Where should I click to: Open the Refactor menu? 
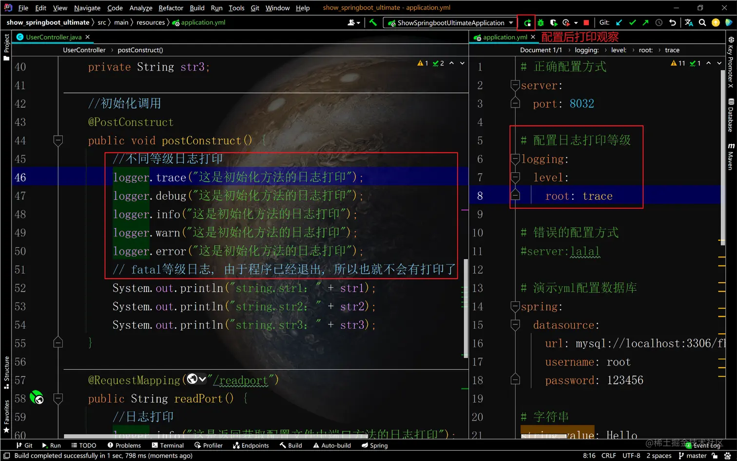[x=171, y=8]
